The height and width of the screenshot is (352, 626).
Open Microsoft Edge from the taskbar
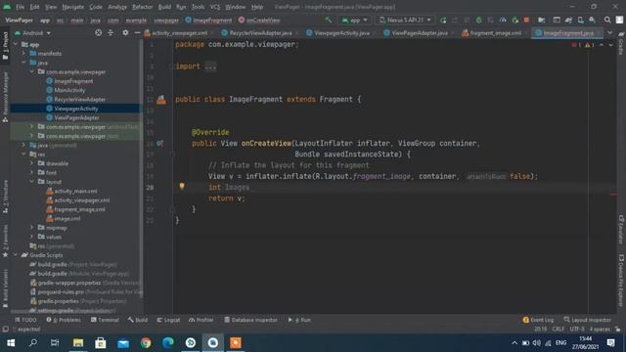tap(168, 343)
